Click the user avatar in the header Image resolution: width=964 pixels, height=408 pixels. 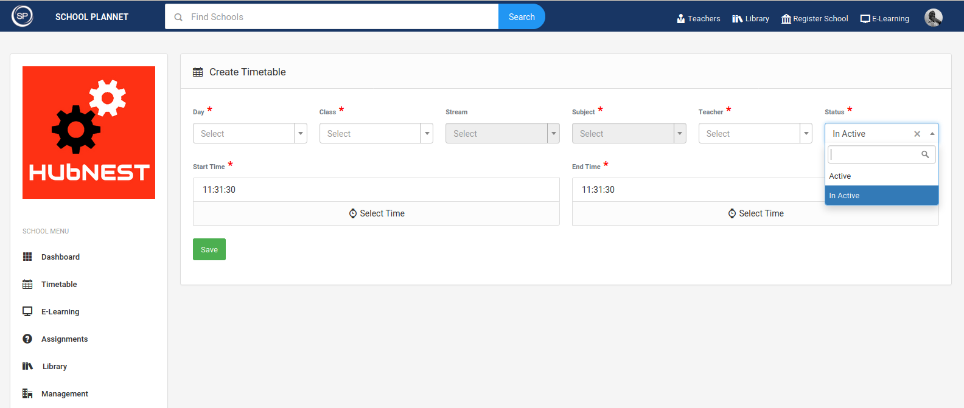coord(934,18)
